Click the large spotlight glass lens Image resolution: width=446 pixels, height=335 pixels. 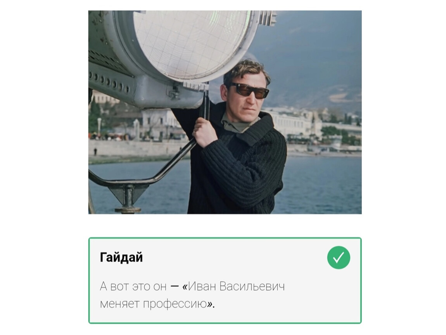tap(191, 43)
